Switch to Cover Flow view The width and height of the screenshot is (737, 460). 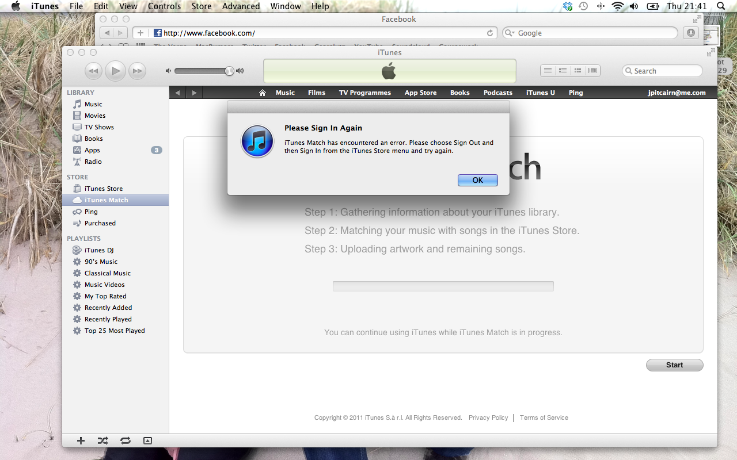tap(592, 71)
